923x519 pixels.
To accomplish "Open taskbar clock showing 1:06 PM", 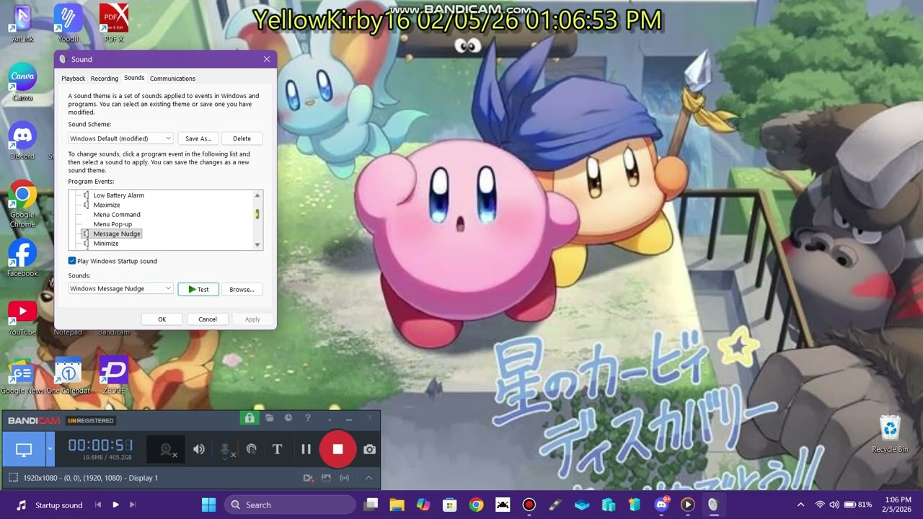I will (x=898, y=505).
